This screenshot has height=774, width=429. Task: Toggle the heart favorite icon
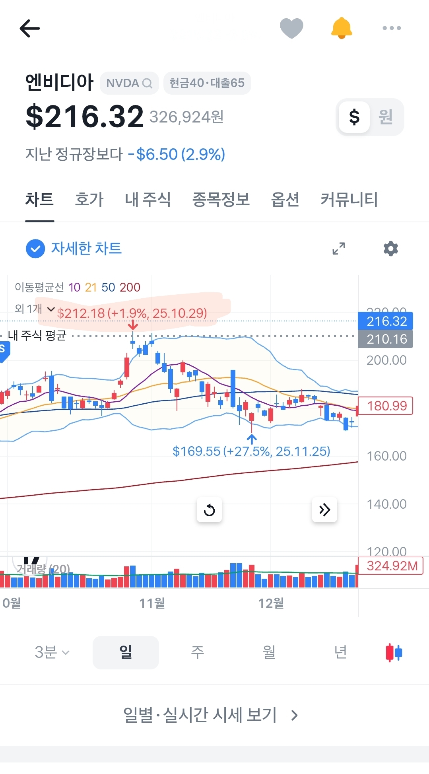click(x=291, y=28)
